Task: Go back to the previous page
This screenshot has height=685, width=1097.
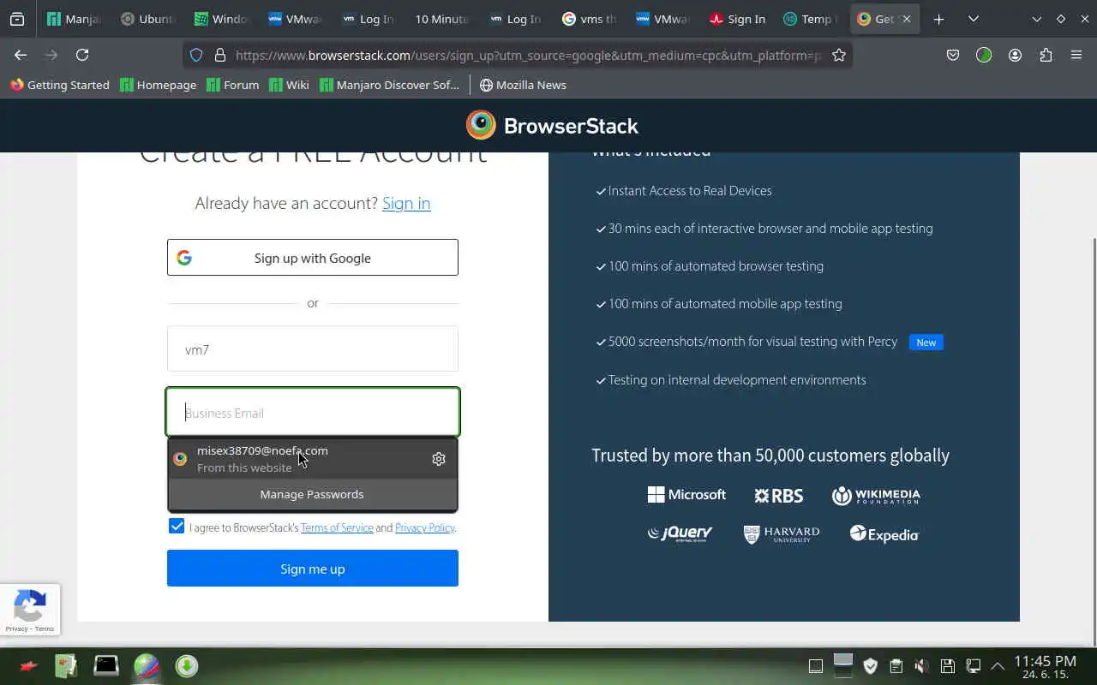Action: [x=21, y=55]
